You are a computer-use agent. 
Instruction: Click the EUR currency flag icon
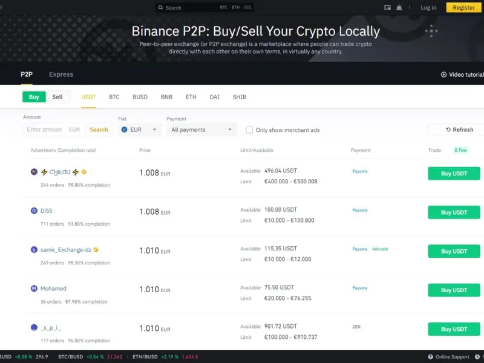click(x=125, y=129)
